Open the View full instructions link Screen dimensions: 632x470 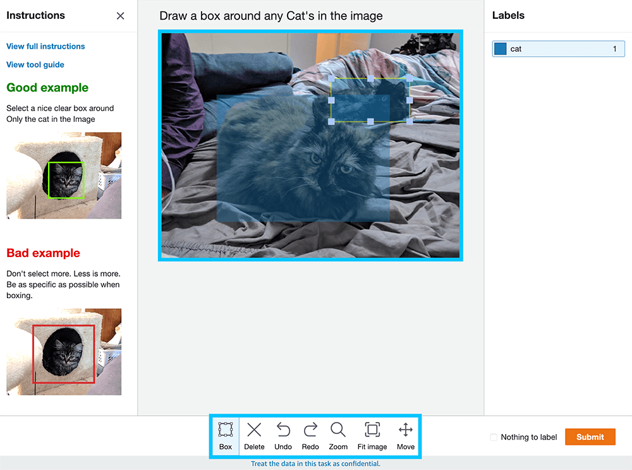pos(46,46)
